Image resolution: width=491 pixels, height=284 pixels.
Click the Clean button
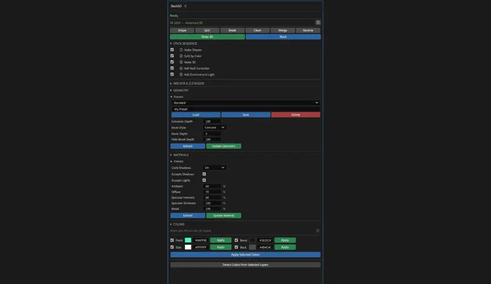(x=257, y=31)
